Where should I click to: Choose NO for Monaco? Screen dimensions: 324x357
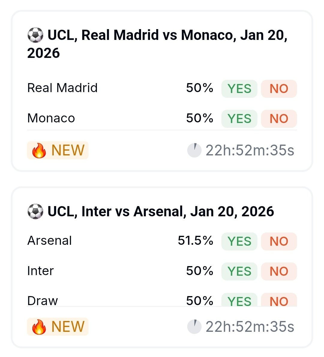tap(279, 119)
